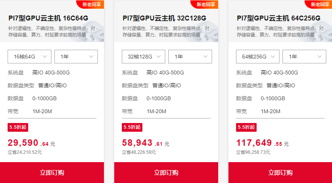
Task: Click the 5.5折起 tag above 29,590 price
Action: (18, 127)
